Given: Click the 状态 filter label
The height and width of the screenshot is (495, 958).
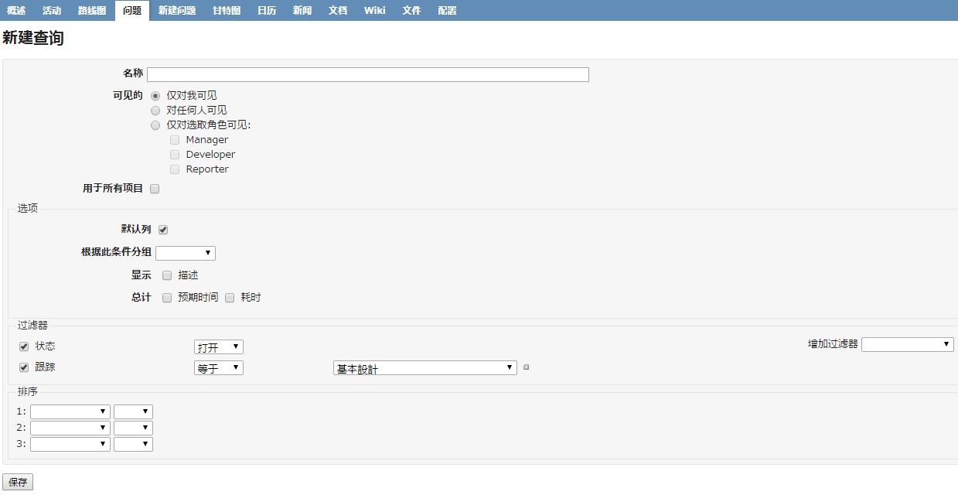Looking at the screenshot, I should [45, 346].
